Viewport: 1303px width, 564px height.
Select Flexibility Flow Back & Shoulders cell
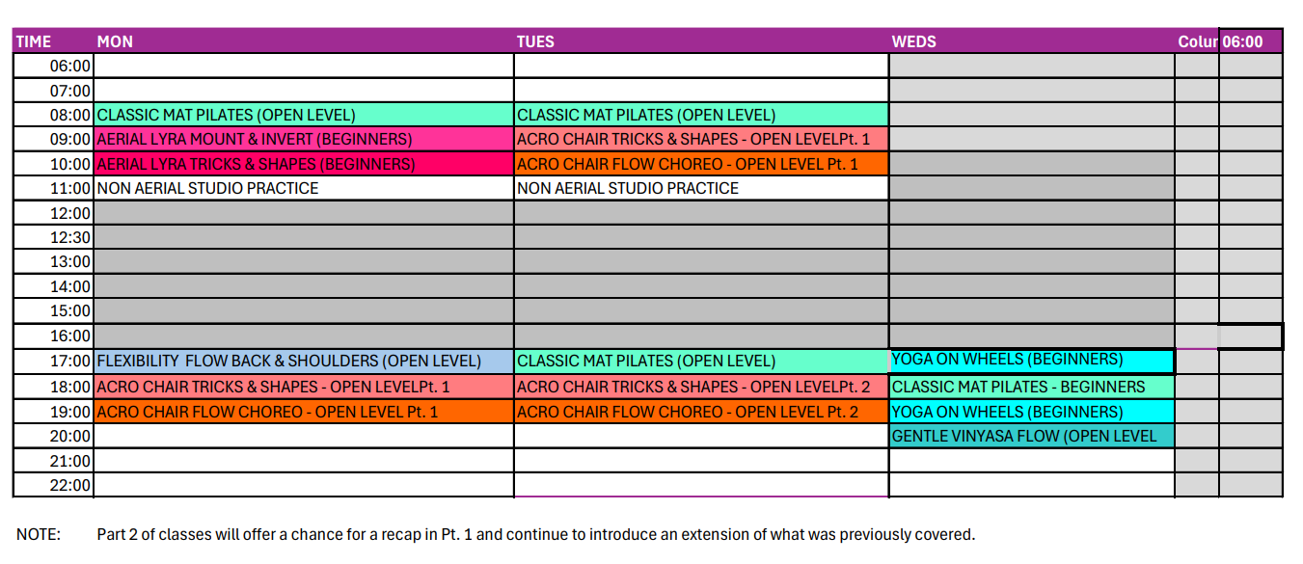(304, 361)
